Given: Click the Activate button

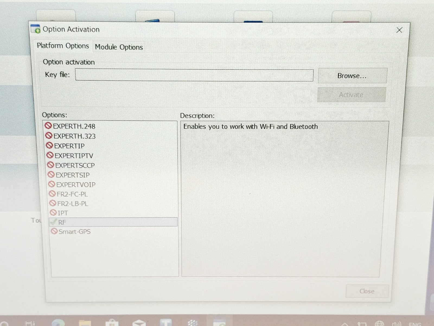Looking at the screenshot, I should pos(351,95).
